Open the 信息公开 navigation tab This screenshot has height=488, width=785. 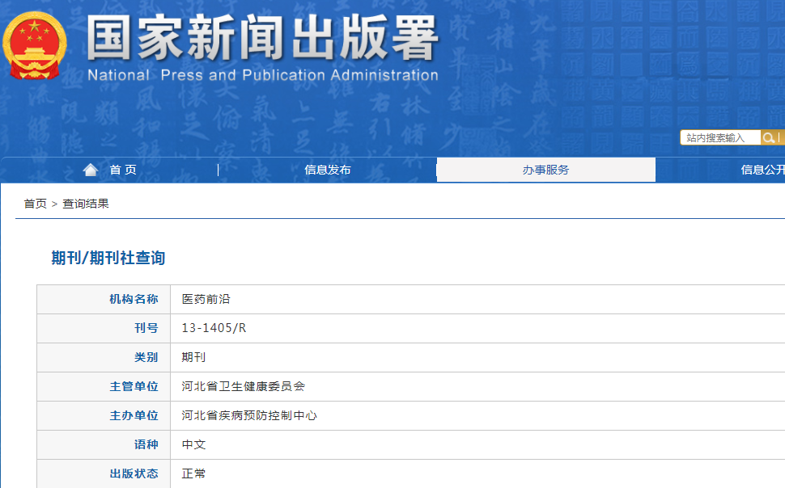(x=763, y=170)
